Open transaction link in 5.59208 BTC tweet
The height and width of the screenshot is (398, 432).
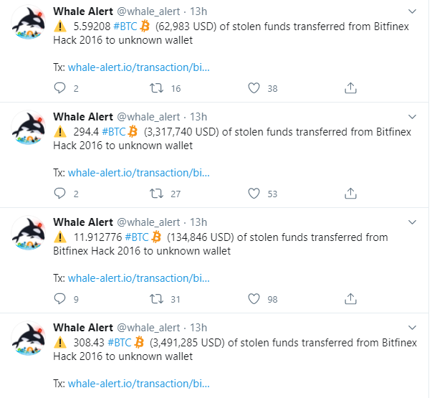click(x=139, y=67)
